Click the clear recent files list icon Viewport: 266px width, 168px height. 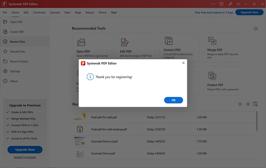255,104
